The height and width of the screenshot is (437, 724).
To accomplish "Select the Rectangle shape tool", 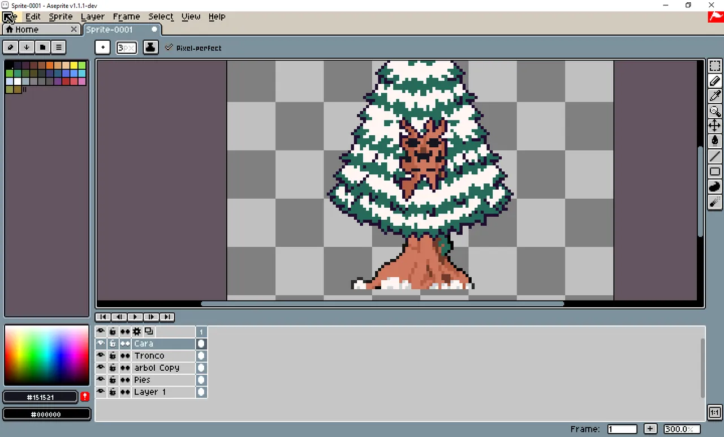I will point(715,171).
